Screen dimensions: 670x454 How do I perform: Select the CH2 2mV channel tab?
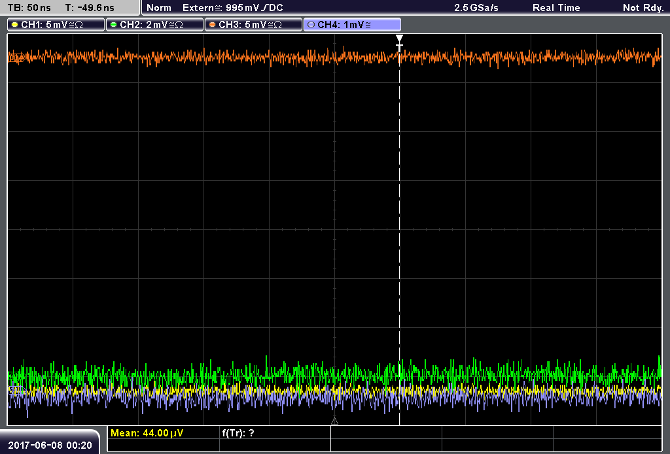point(154,25)
